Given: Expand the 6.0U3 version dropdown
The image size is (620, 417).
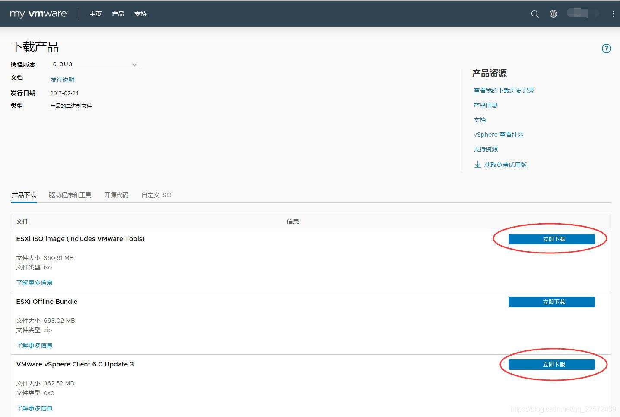Looking at the screenshot, I should (95, 64).
